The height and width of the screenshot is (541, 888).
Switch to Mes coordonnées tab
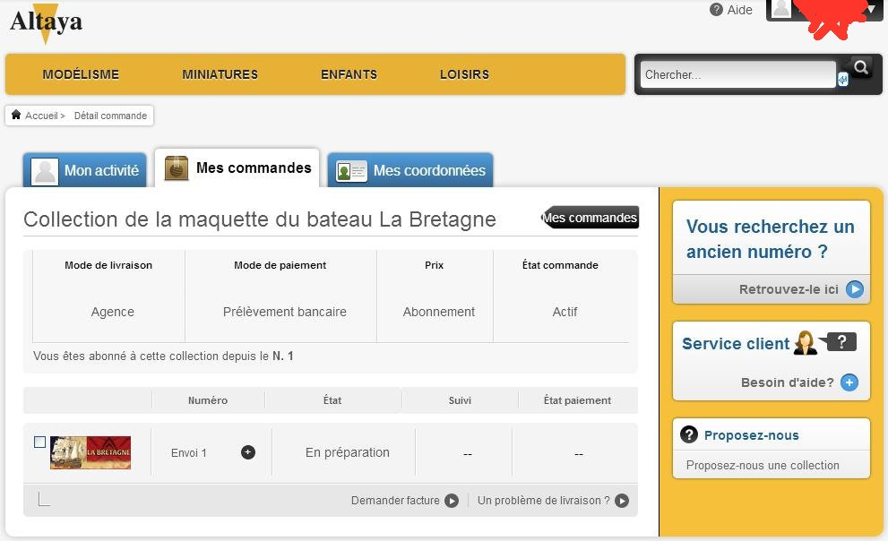pos(410,170)
